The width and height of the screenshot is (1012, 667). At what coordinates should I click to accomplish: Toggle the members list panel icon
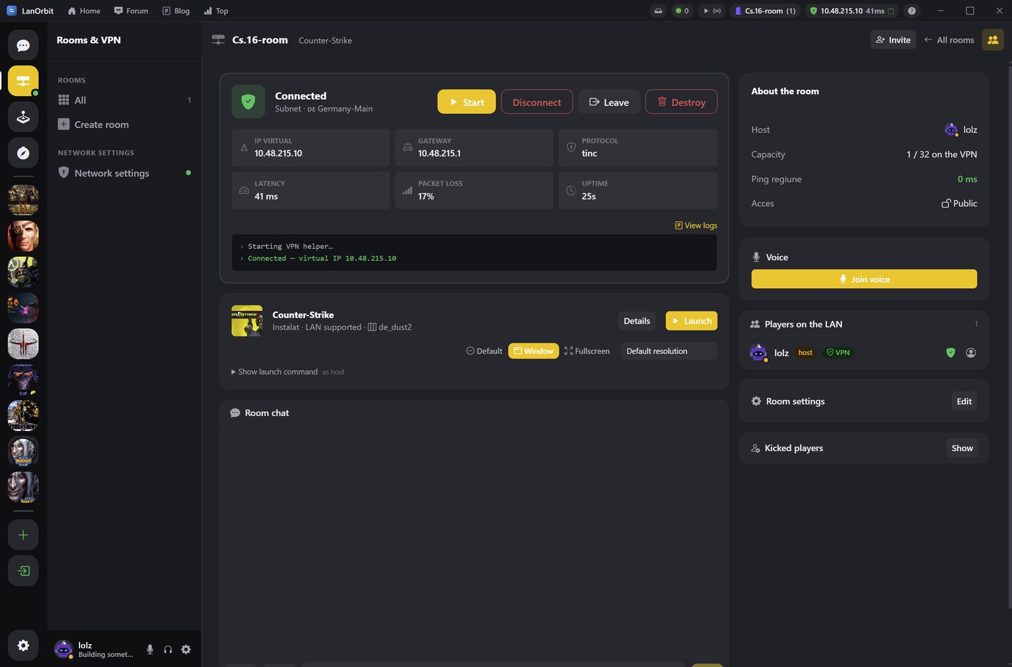993,40
